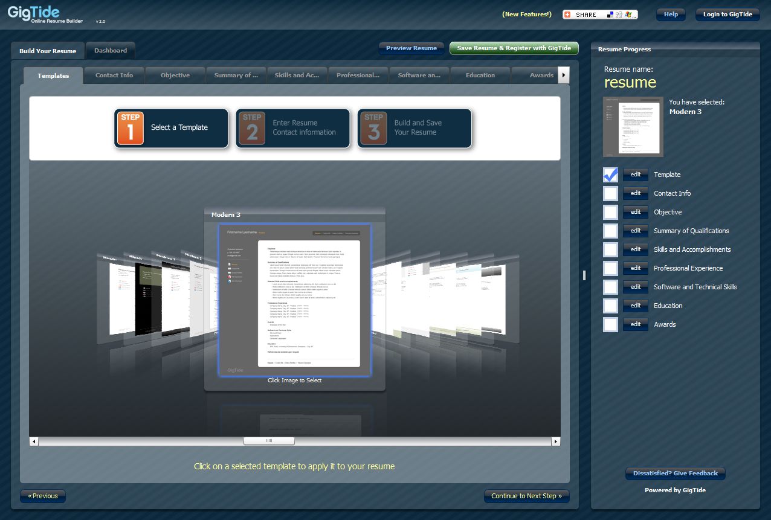
Task: Click the Step 1 orange badge
Action: coord(131,128)
